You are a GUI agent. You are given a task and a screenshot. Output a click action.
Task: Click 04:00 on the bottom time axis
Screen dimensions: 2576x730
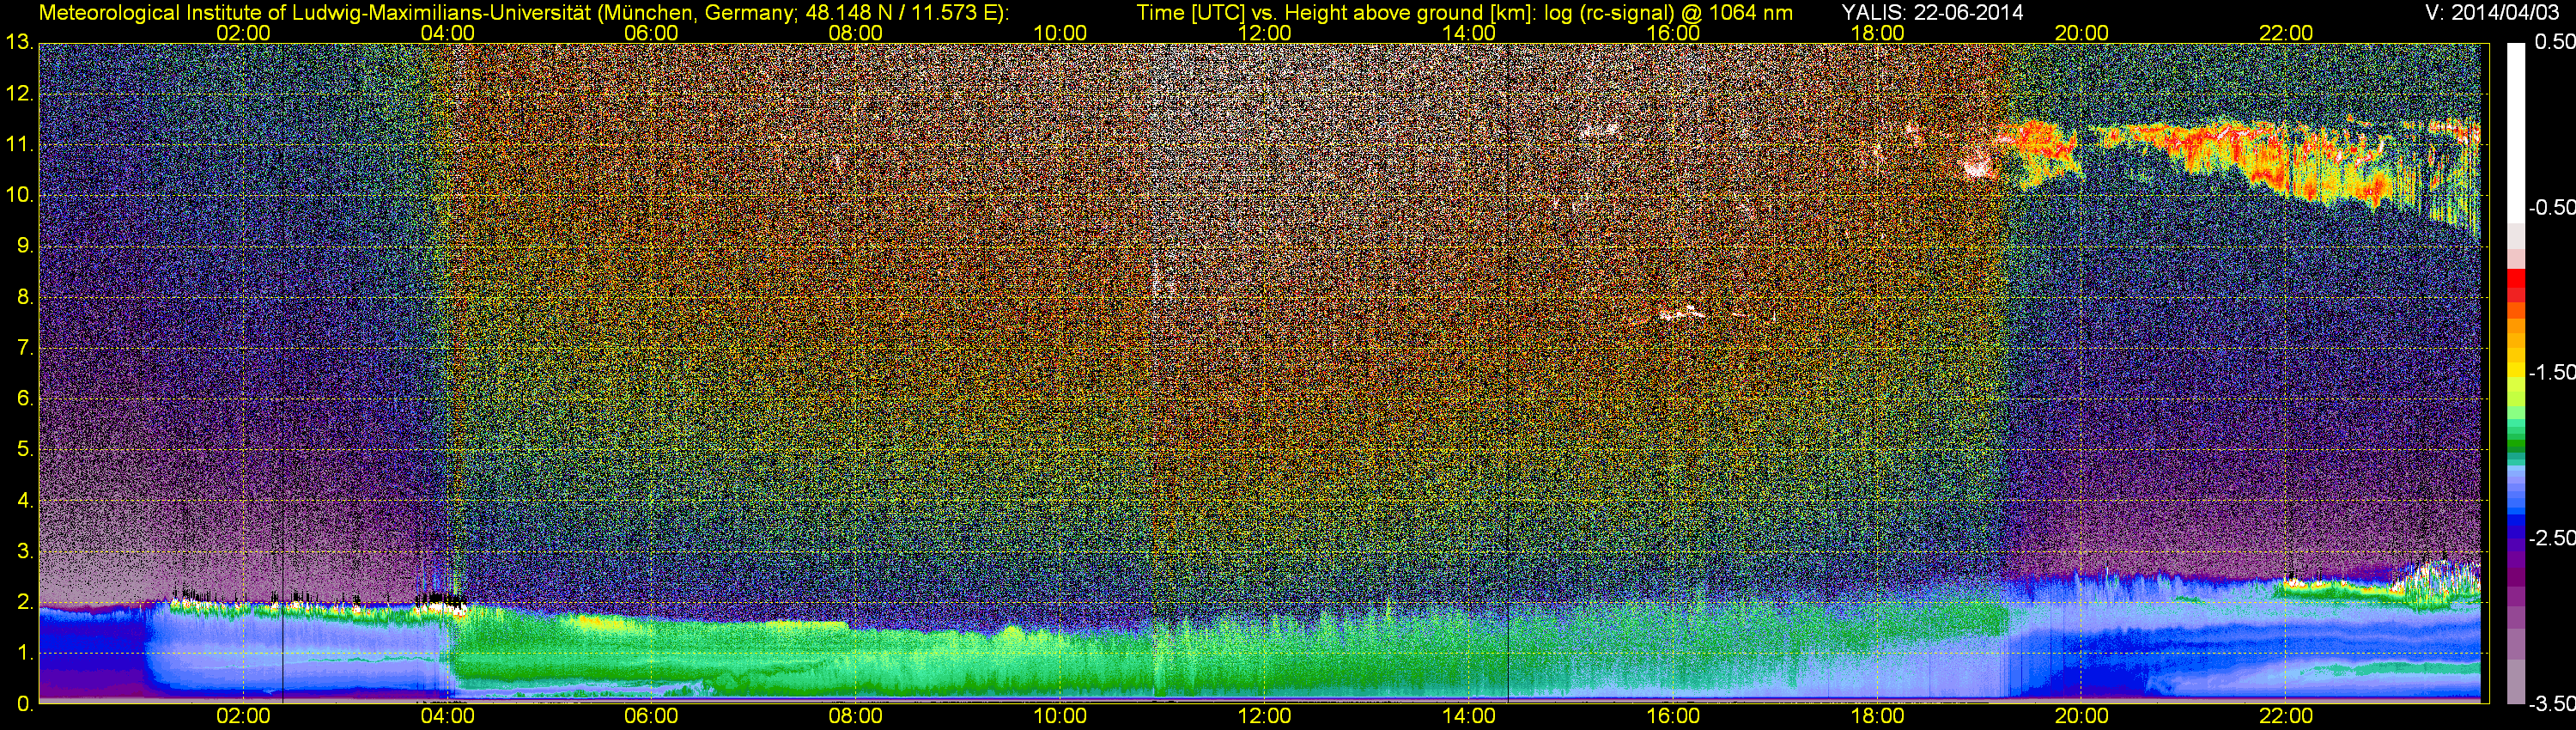coord(447,716)
